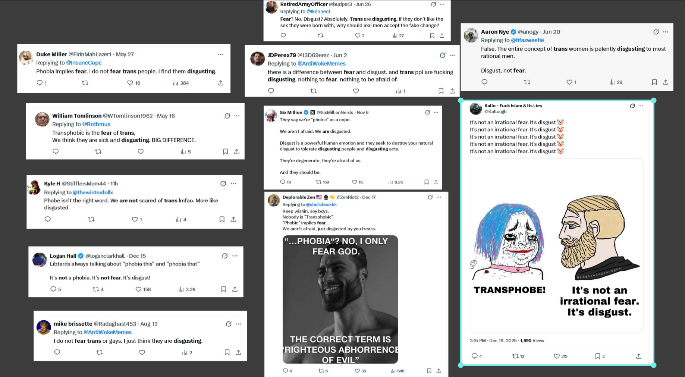Viewport: 685px width, 377px height.
Task: Expand more options on Kallo's tweet
Action: point(641,106)
